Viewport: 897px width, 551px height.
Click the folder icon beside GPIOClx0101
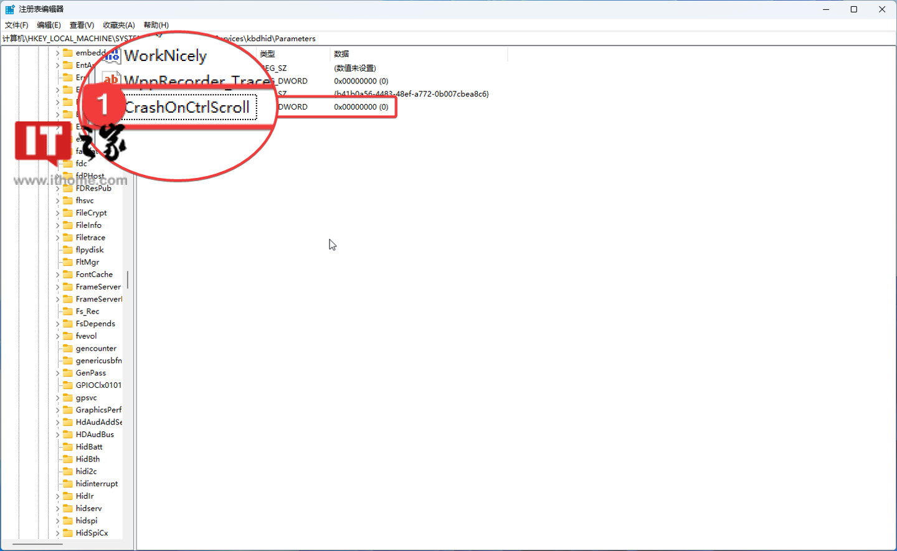tap(68, 385)
